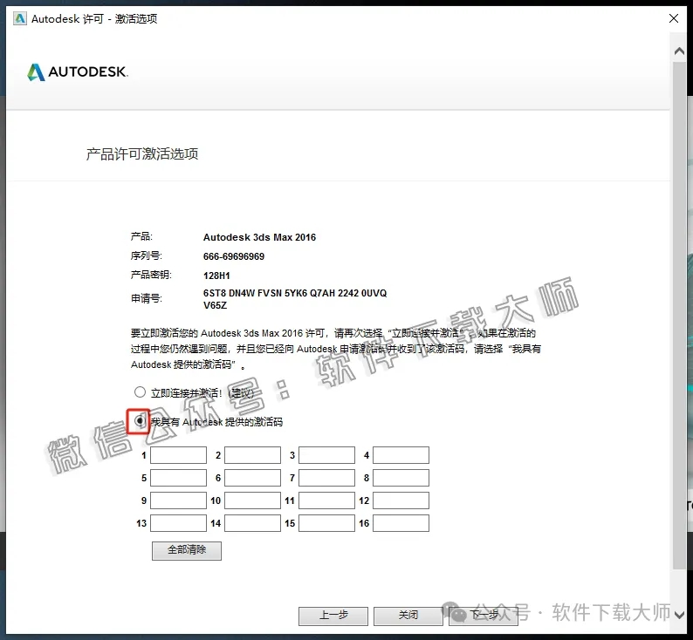Click the 产品许可激活选项 heading
The width and height of the screenshot is (693, 640).
click(x=142, y=154)
